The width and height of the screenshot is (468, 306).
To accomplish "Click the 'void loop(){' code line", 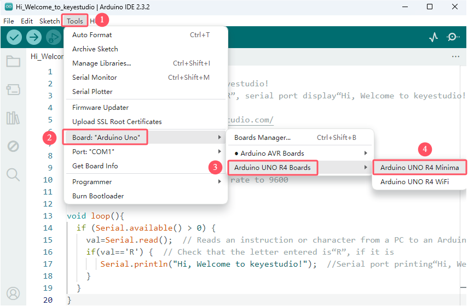I will (x=95, y=216).
